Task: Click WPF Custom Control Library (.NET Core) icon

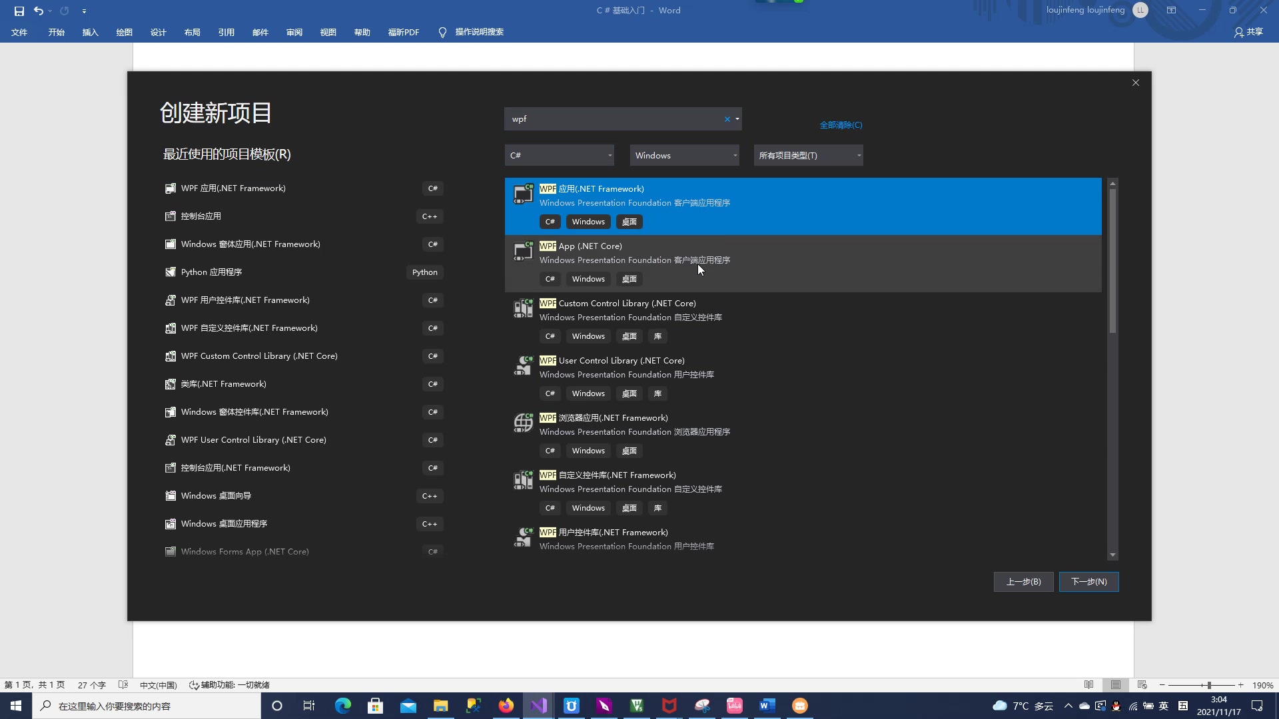Action: point(523,308)
